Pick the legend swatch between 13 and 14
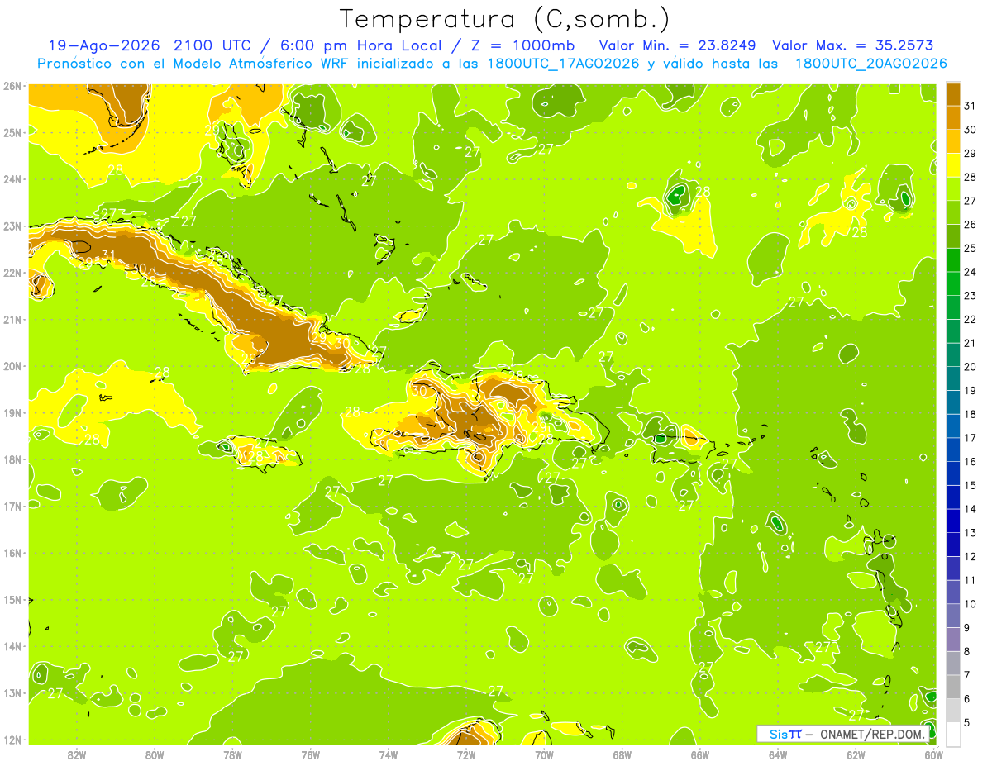The width and height of the screenshot is (992, 766). (953, 521)
